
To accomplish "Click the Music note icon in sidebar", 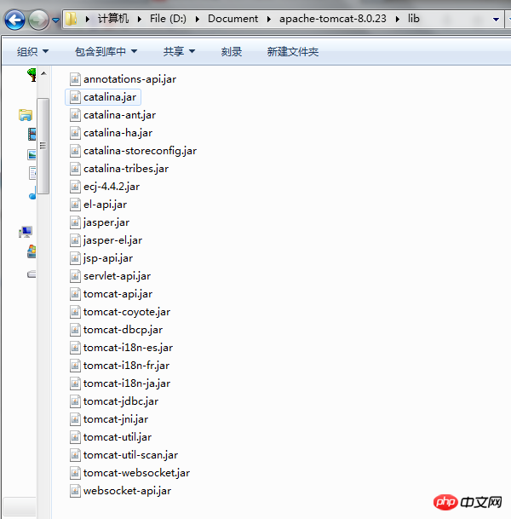I will [32, 193].
